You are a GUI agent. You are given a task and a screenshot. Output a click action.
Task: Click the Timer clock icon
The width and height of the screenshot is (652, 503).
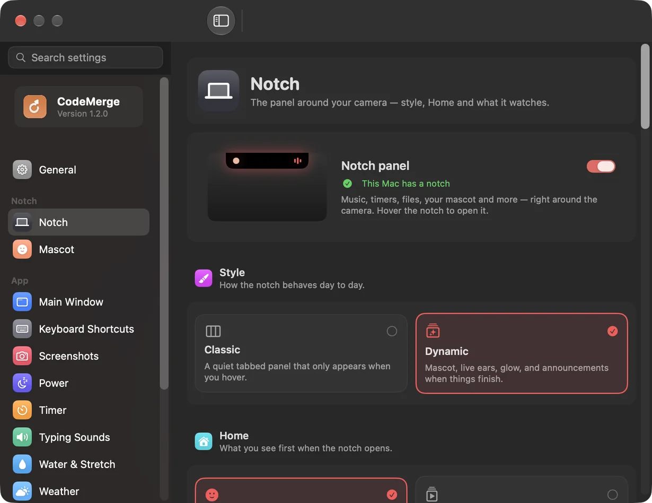[x=22, y=410]
